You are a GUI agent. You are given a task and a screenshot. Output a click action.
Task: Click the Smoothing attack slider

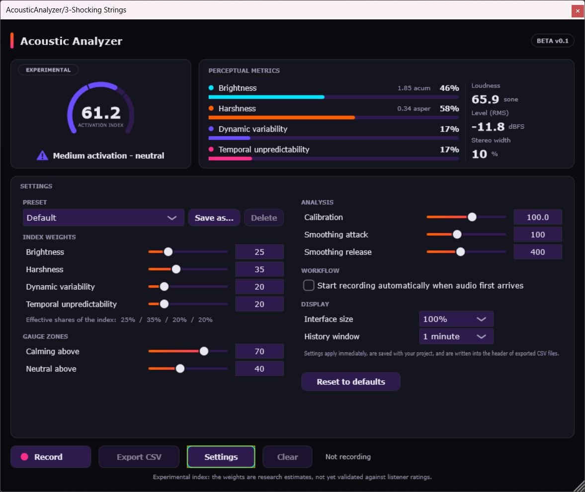pos(466,235)
